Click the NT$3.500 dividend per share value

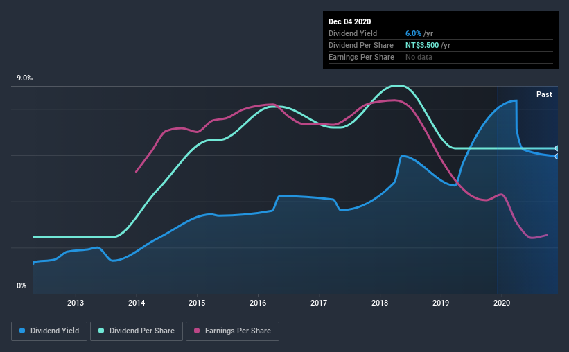[422, 45]
